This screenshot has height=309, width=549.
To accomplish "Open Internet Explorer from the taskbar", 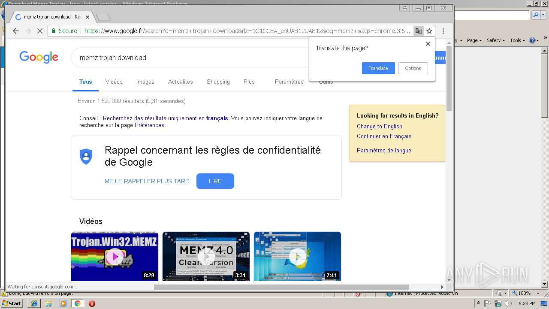I will (34, 303).
